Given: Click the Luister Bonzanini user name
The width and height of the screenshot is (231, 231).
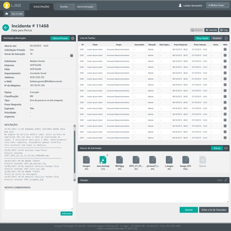Looking at the screenshot, I should tap(193, 6).
